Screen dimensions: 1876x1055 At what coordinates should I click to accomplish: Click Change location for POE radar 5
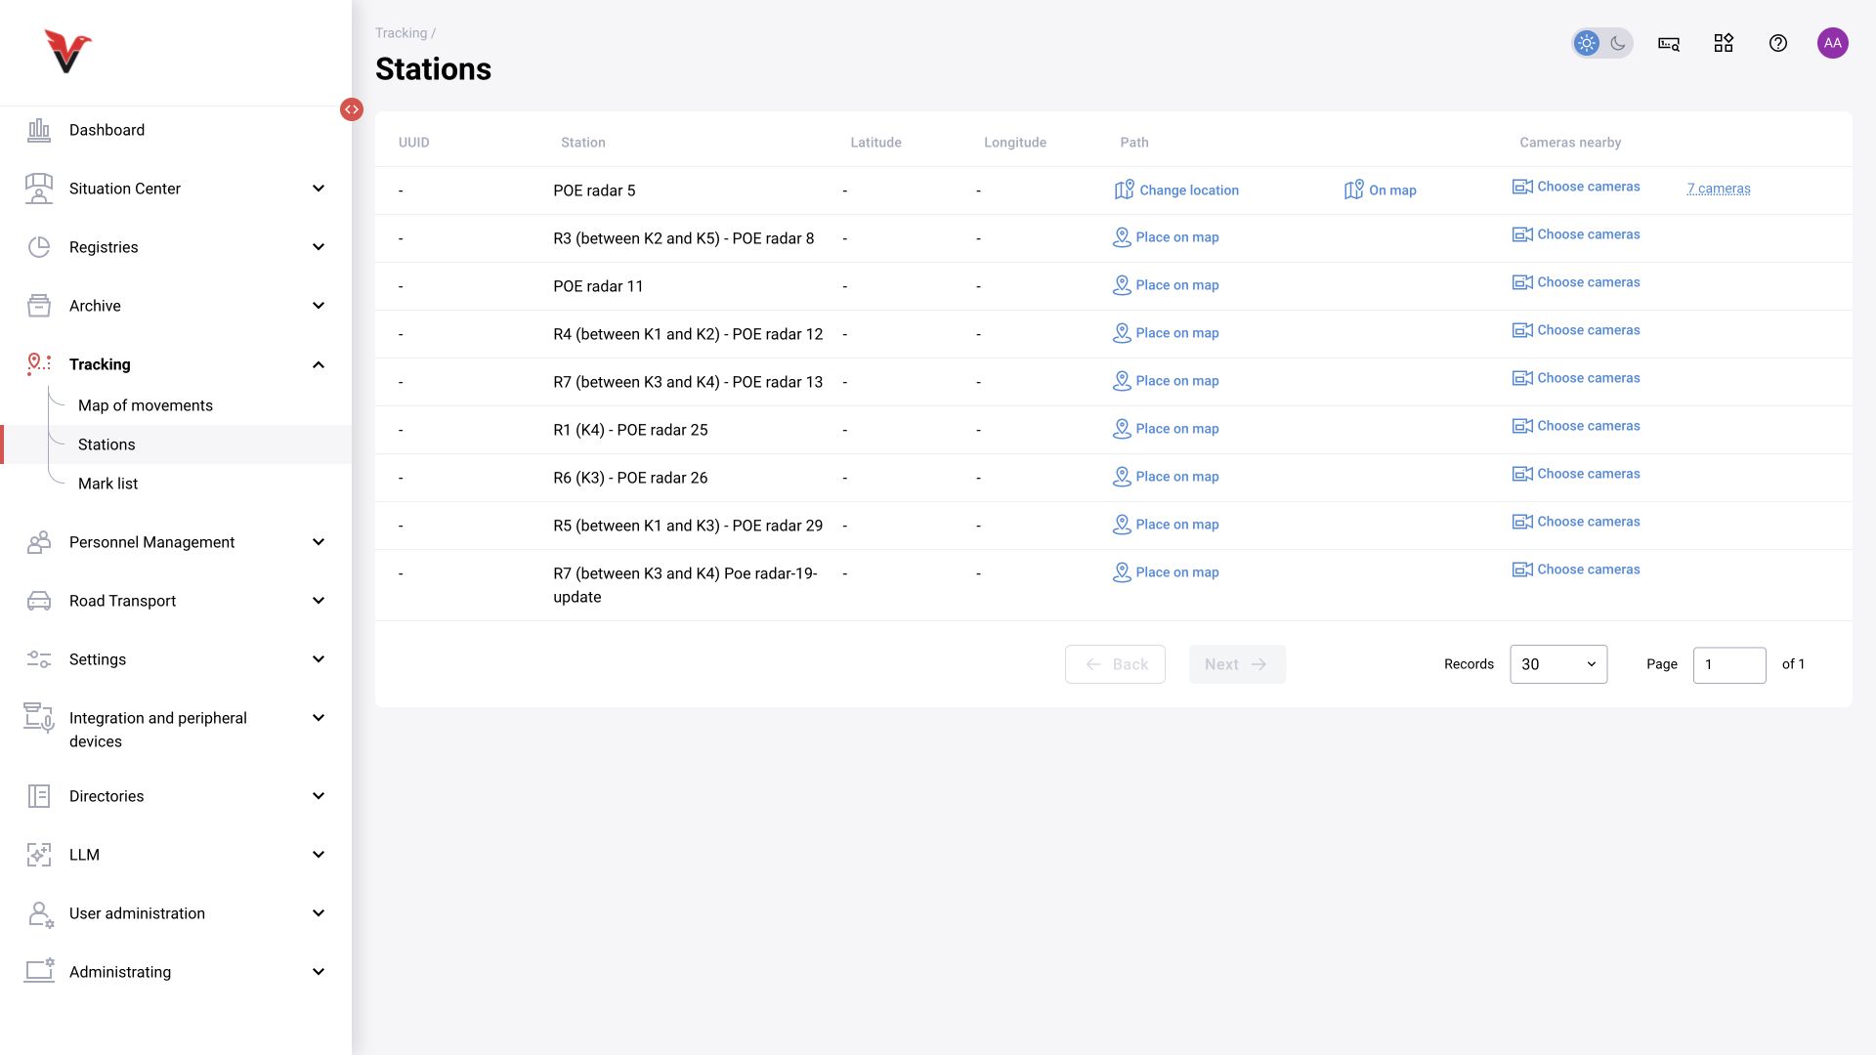[1176, 190]
